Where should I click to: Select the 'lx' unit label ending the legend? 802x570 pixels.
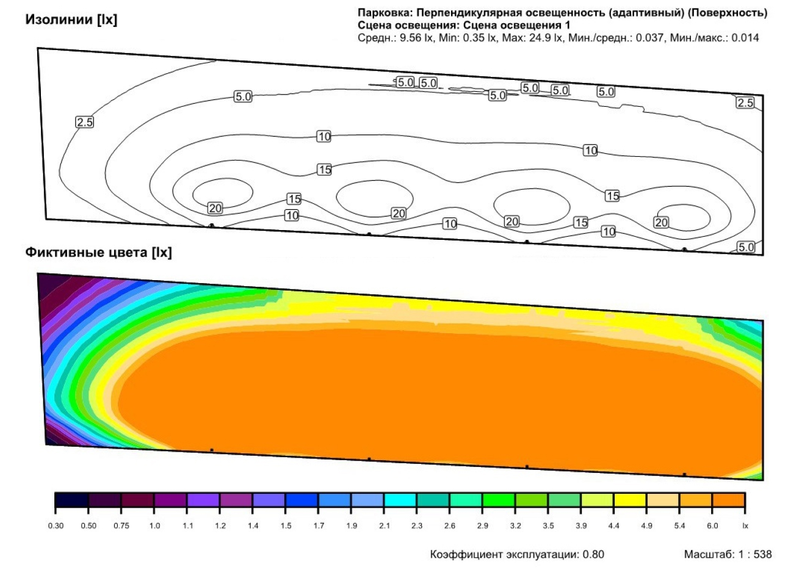(745, 526)
